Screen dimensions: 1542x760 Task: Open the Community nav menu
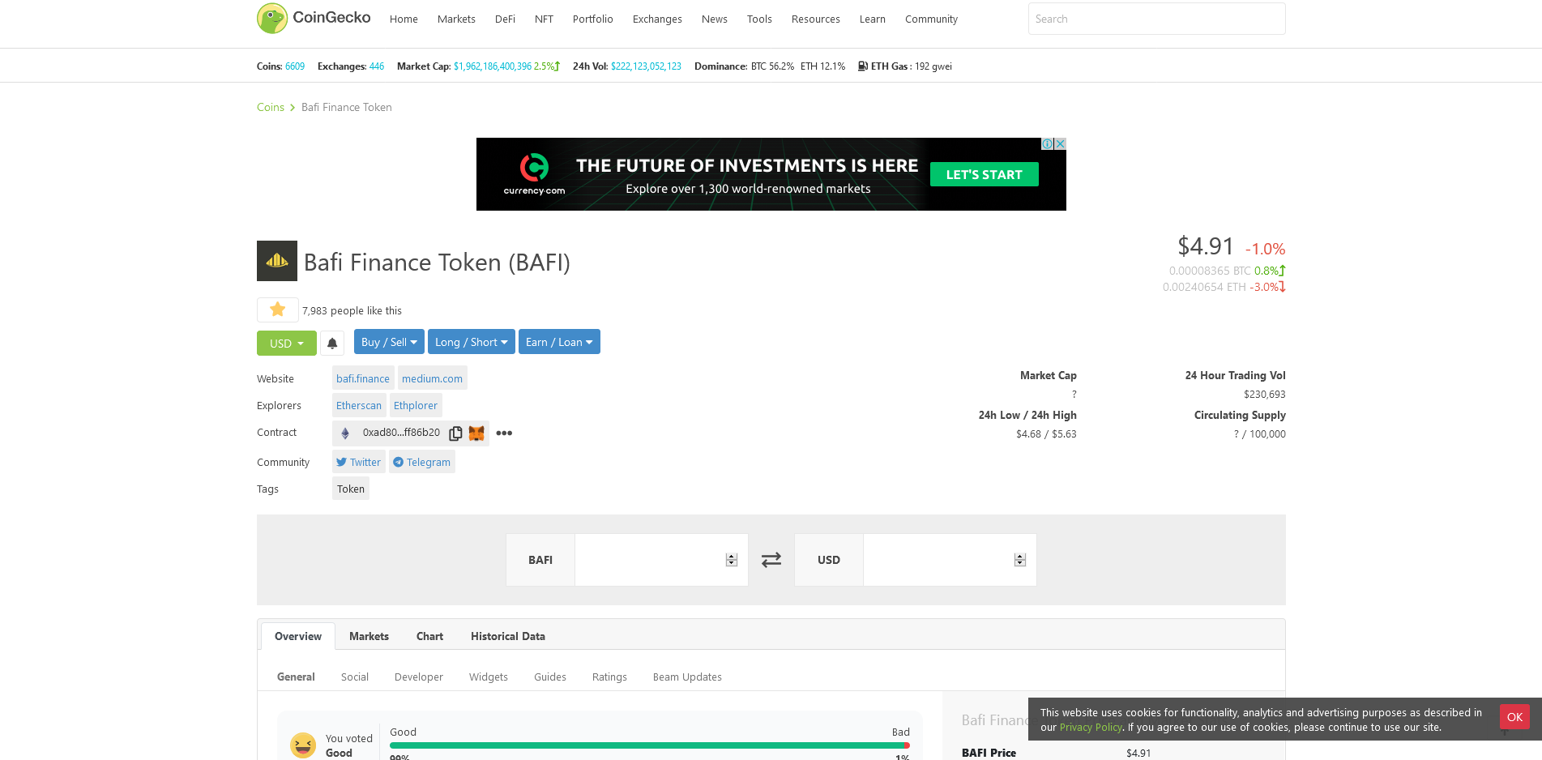coord(931,19)
